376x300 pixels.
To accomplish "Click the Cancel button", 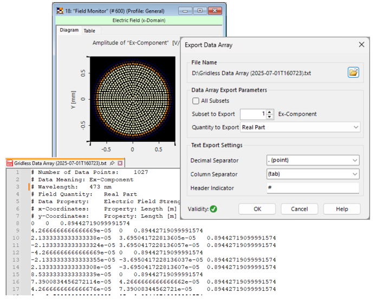I will [299, 209].
